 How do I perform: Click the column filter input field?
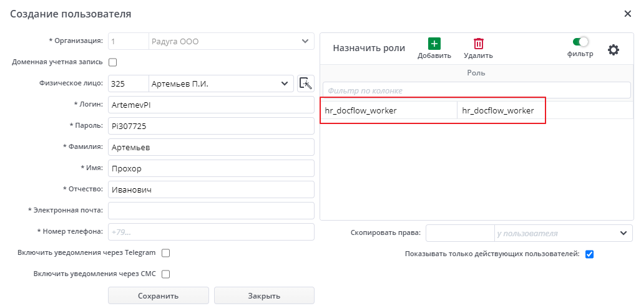click(476, 90)
